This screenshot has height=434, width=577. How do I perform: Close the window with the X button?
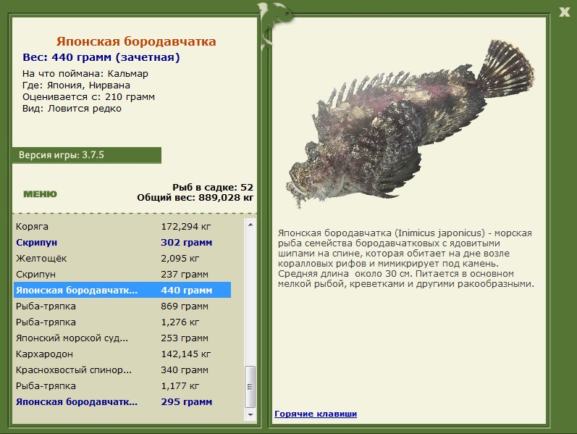click(x=564, y=12)
